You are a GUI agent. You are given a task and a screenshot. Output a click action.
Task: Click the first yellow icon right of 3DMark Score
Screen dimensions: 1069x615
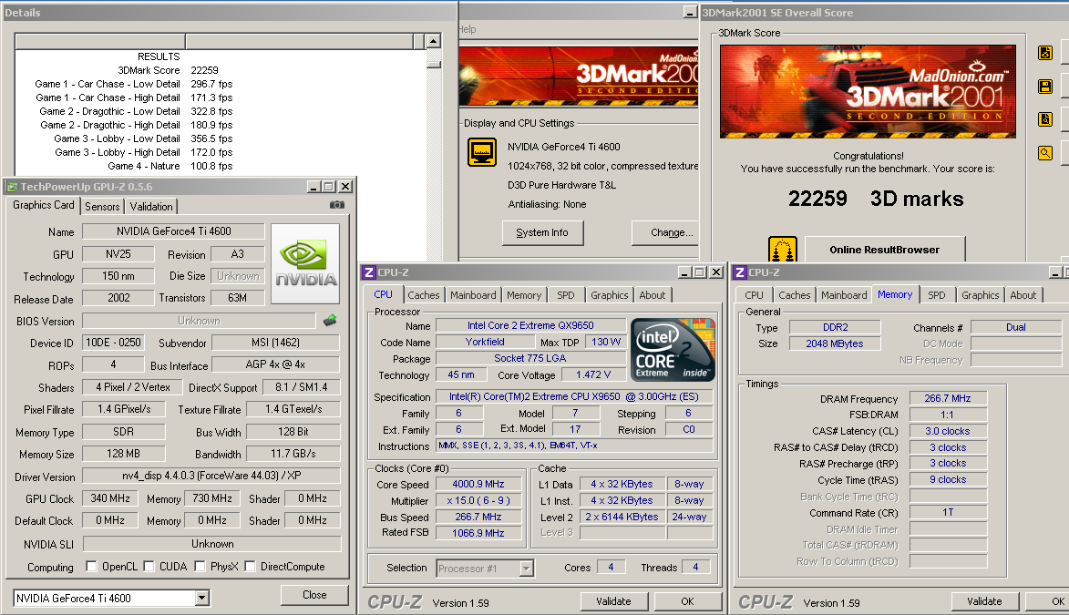1045,53
